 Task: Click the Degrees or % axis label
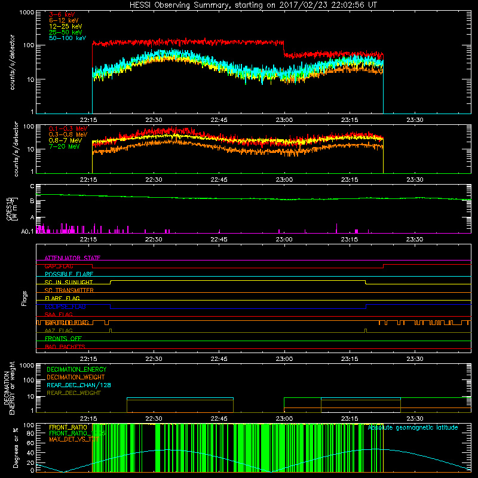coord(16,448)
